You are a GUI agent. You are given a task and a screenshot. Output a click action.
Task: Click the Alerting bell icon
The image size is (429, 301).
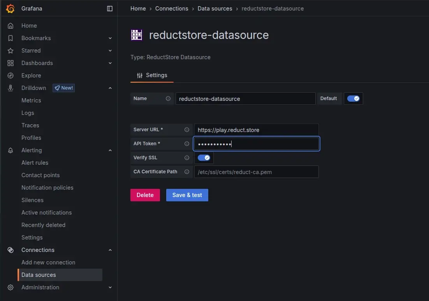coord(11,150)
